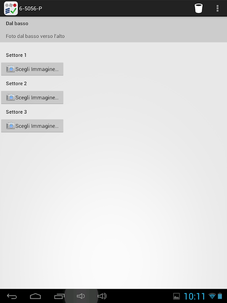The height and width of the screenshot is (303, 227).
Task: Tap the app logo icon beside 6-5056-P
Action: click(11, 8)
